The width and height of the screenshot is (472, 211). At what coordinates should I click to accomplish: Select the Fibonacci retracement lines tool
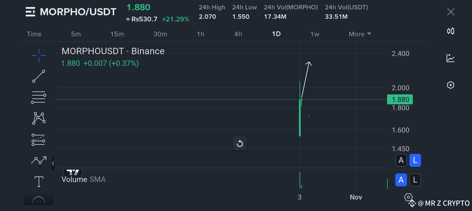(x=39, y=97)
